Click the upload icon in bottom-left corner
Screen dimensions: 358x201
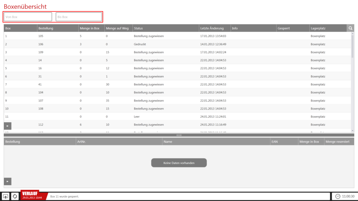6,196
